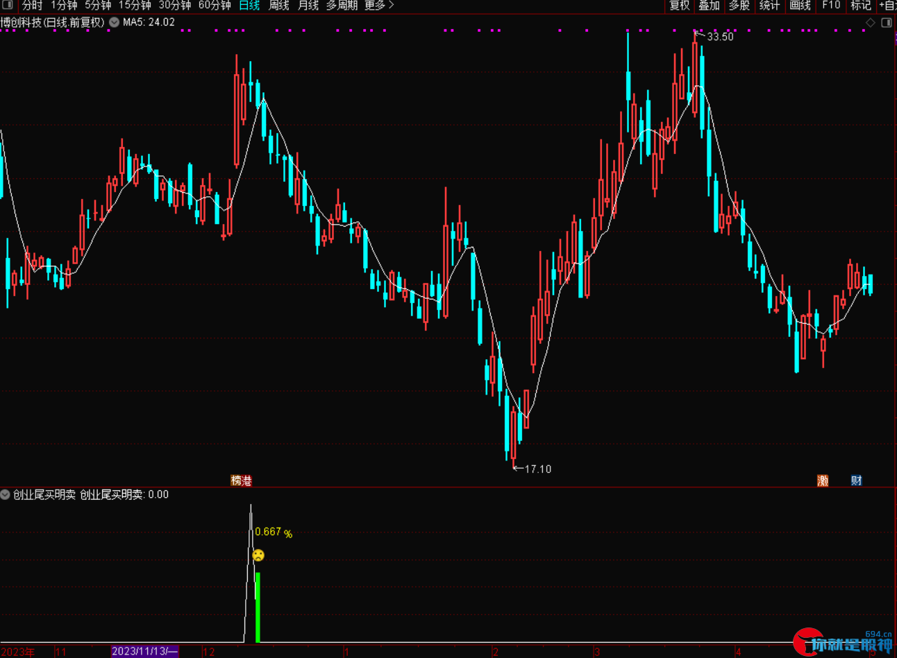The width and height of the screenshot is (897, 658).
Task: Select the 5分钟 period tab
Action: click(98, 6)
